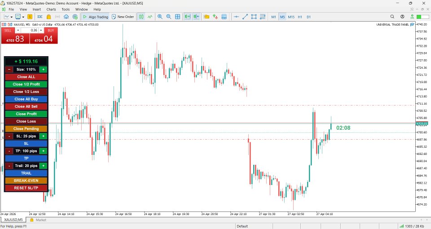Expand the profiles dropdown arrow
This screenshot has height=229, width=431.
[23, 17]
